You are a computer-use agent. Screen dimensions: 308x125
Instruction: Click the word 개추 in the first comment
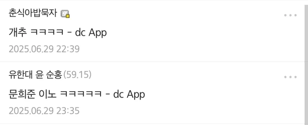(18, 33)
